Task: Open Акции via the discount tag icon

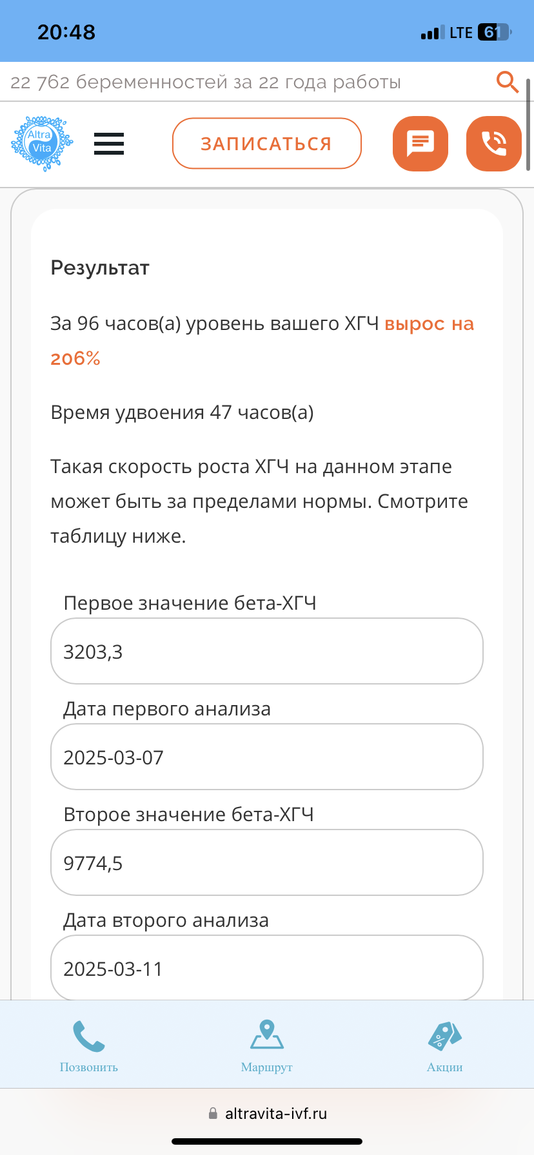Action: pyautogui.click(x=444, y=1036)
